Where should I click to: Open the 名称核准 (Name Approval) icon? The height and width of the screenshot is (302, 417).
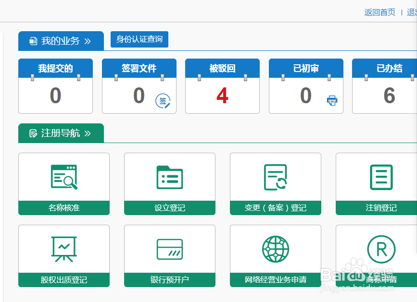point(64,177)
